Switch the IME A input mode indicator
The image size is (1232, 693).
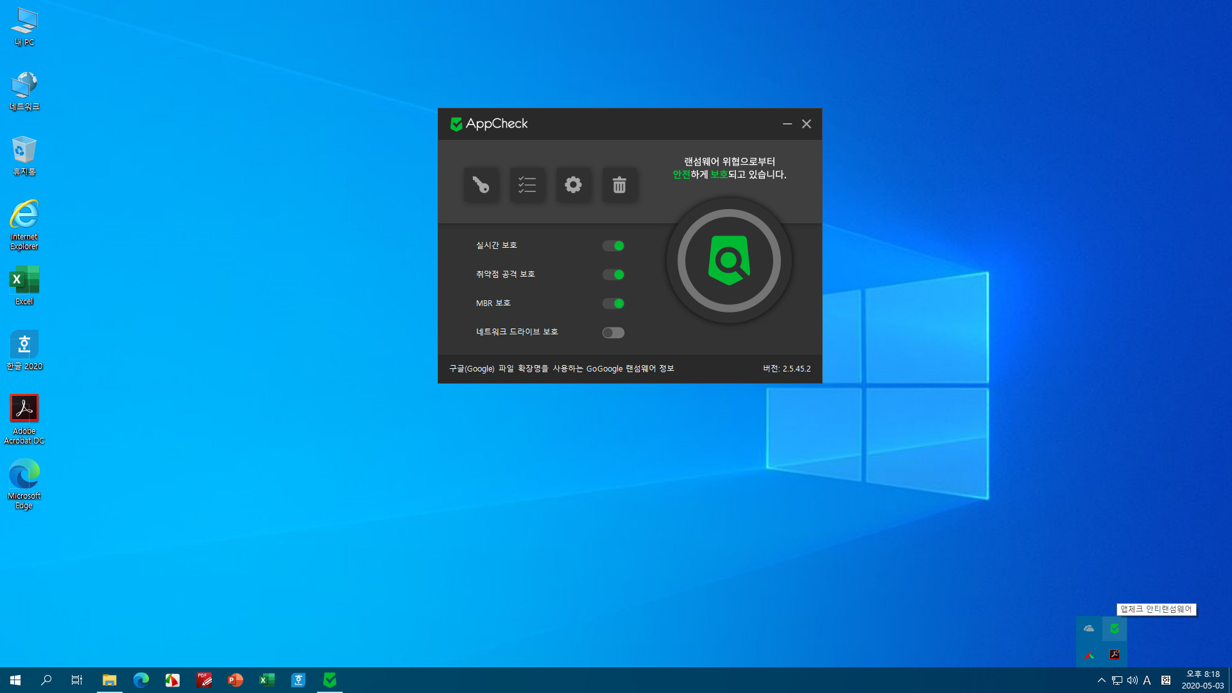[x=1147, y=680]
